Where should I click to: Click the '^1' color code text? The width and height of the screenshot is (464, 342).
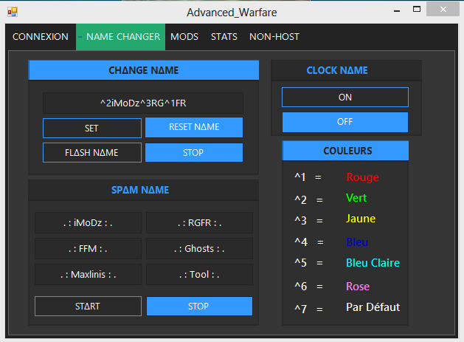(300, 177)
